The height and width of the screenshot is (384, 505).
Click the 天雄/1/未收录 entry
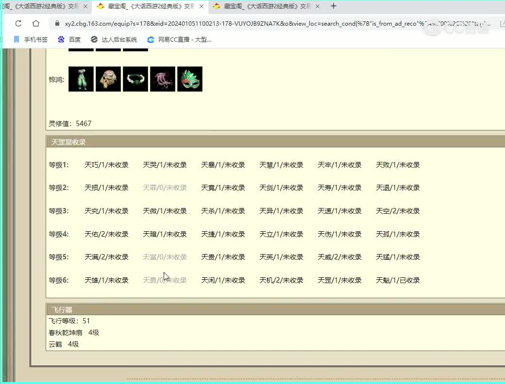click(106, 280)
